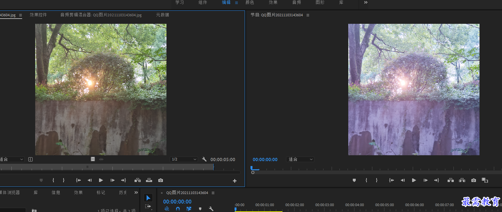This screenshot has height=212, width=502.
Task: Click timeline playhead timecode 00:00:00:00
Action: click(177, 202)
